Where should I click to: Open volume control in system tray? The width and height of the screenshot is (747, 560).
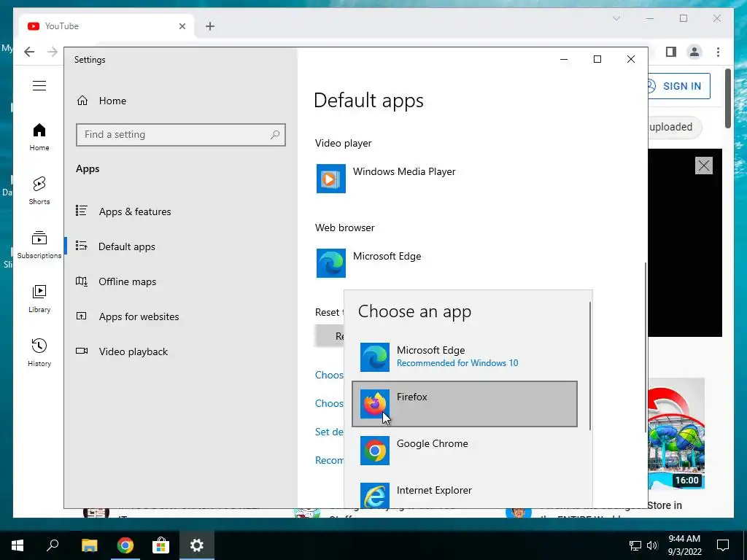click(x=652, y=545)
